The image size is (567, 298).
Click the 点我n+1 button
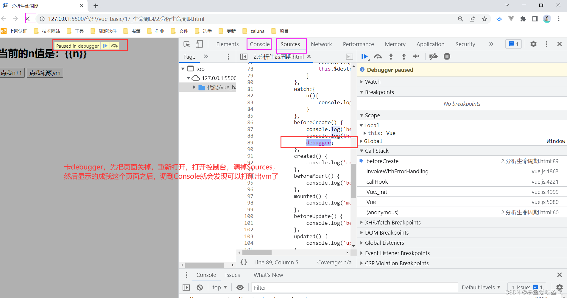tap(12, 73)
